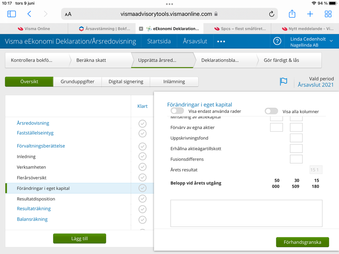Screen dimensions: 339x254
Task: Toggle Förändringar i eget kapital done checkmark
Action: [143, 188]
